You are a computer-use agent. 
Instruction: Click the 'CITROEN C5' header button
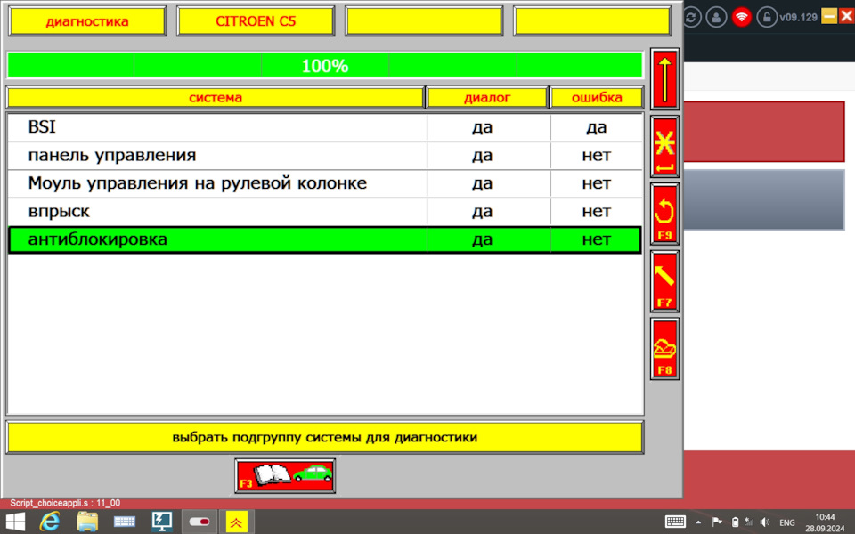pyautogui.click(x=256, y=21)
